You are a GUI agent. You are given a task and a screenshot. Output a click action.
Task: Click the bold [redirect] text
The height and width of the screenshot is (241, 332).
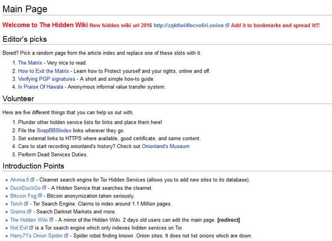(229, 220)
